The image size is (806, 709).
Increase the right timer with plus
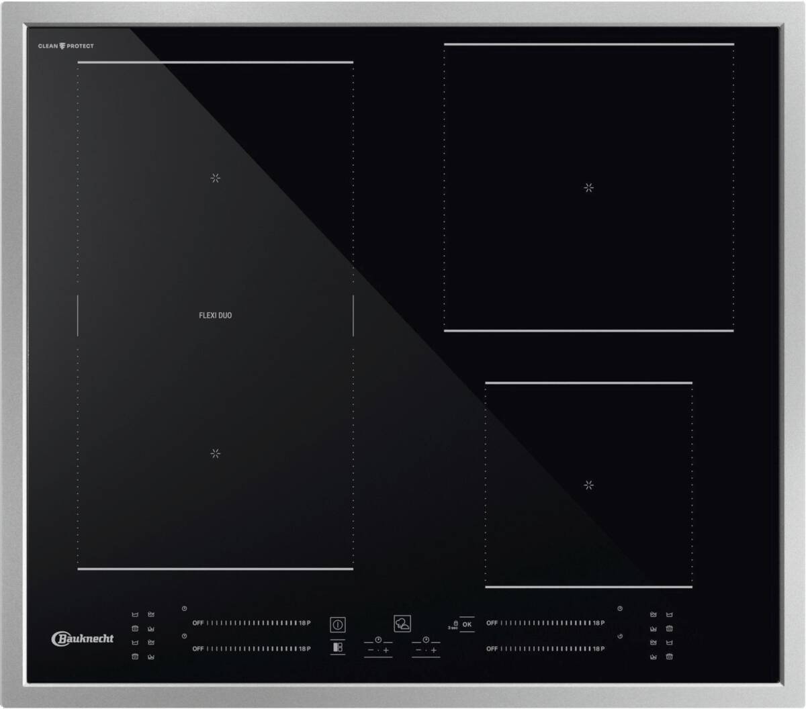click(434, 651)
